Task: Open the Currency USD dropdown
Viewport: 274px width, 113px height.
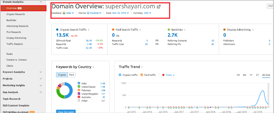Action: pos(147,13)
